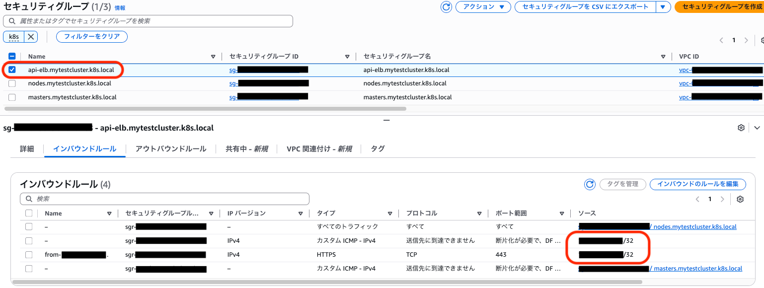This screenshot has width=764, height=288.
Task: Open inbound rules table settings gear
Action: (x=740, y=199)
